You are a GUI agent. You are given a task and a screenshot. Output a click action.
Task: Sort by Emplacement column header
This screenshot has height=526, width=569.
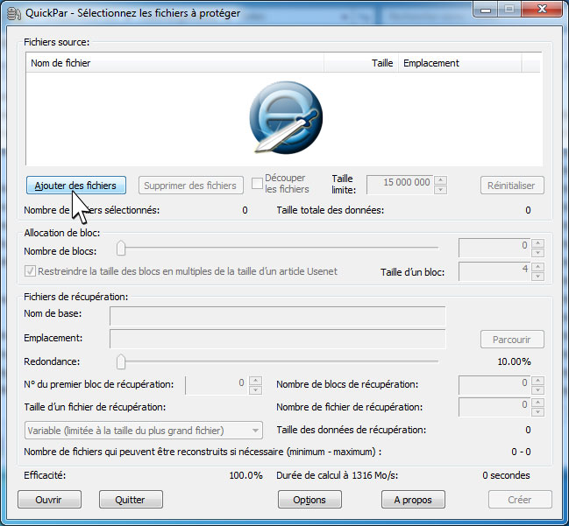(x=460, y=63)
